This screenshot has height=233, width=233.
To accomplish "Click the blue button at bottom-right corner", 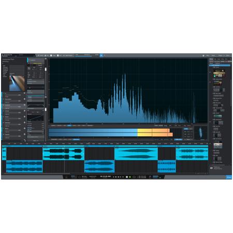I will (x=229, y=177).
